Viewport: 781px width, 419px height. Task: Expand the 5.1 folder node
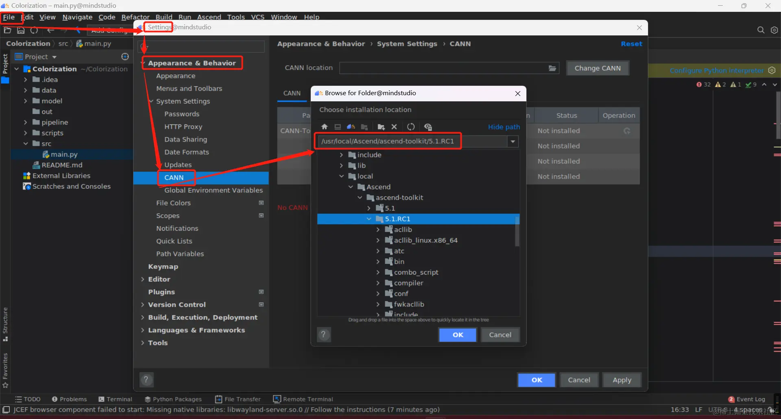click(369, 208)
